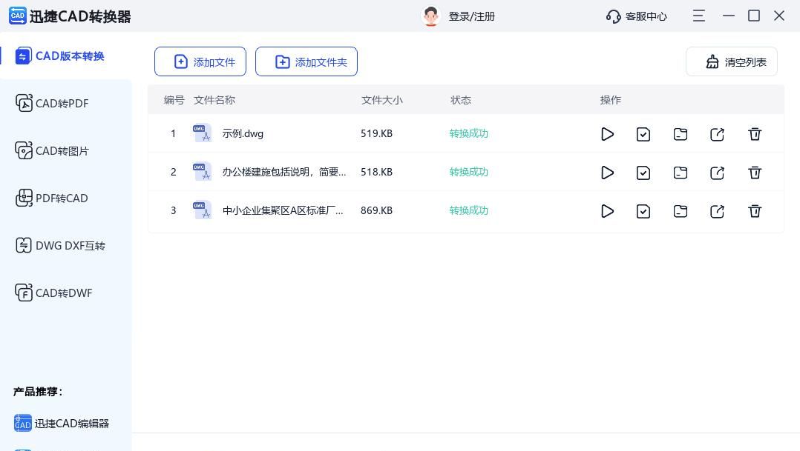This screenshot has width=800, height=451.
Task: Open the hamburger menu in title bar
Action: tap(698, 16)
